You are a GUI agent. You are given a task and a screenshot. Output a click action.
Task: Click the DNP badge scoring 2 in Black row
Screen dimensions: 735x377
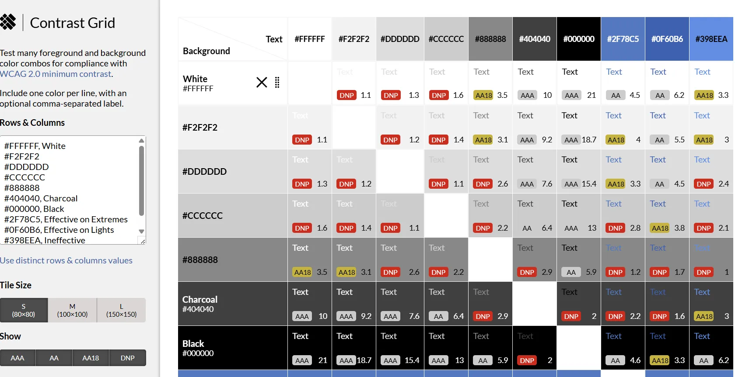tap(527, 360)
